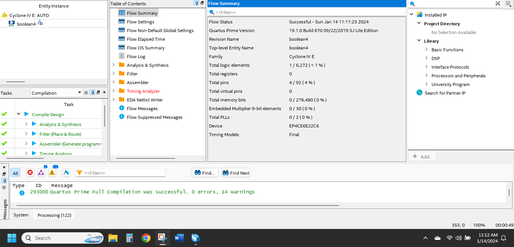
Task: Click the Add... IP button
Action: 422,156
